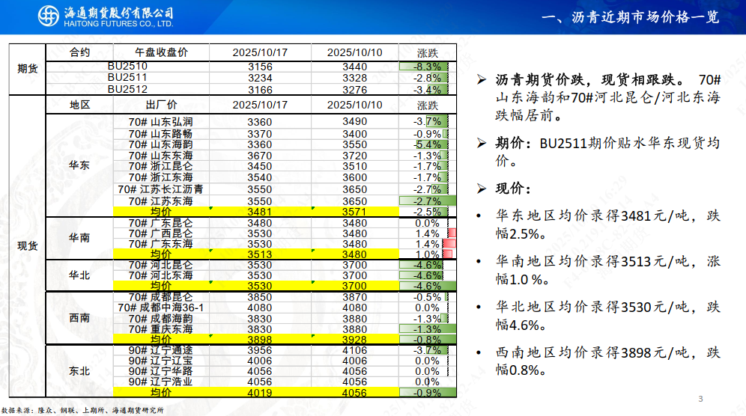Click the BU2511 contract cell

(x=127, y=78)
